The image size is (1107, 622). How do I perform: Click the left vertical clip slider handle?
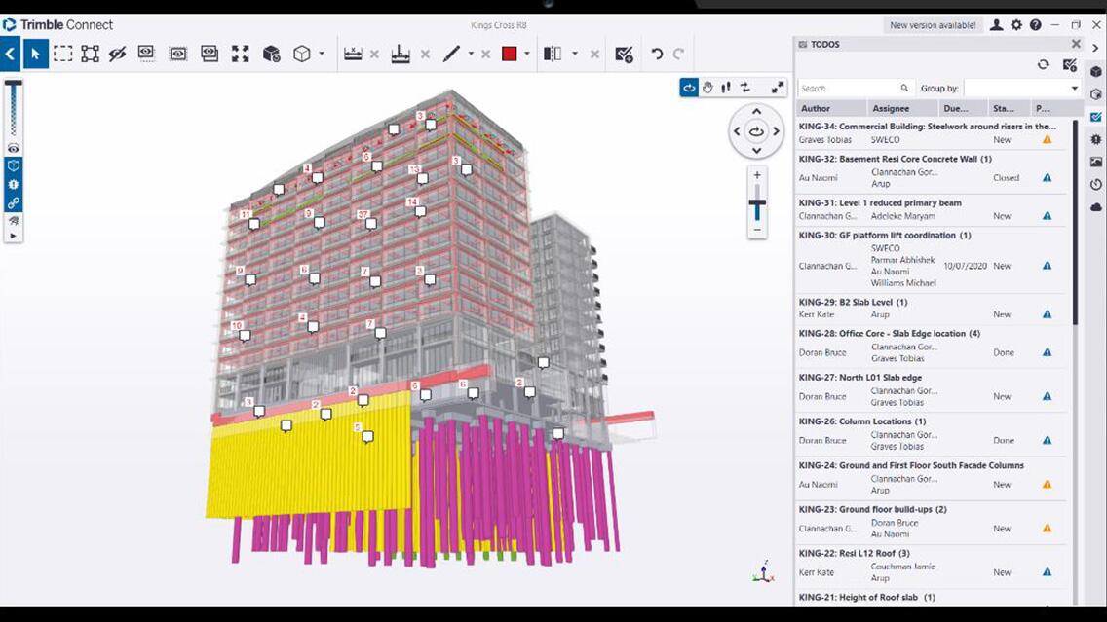click(x=14, y=84)
